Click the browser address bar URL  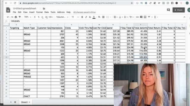(x=69, y=3)
